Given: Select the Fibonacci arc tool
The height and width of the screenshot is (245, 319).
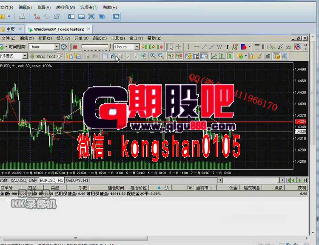Looking at the screenshot, I should coord(272,47).
